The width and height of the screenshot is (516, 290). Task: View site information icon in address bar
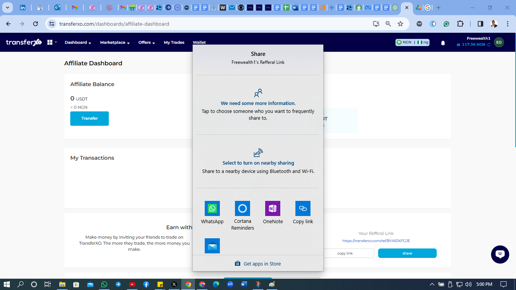coord(52,24)
